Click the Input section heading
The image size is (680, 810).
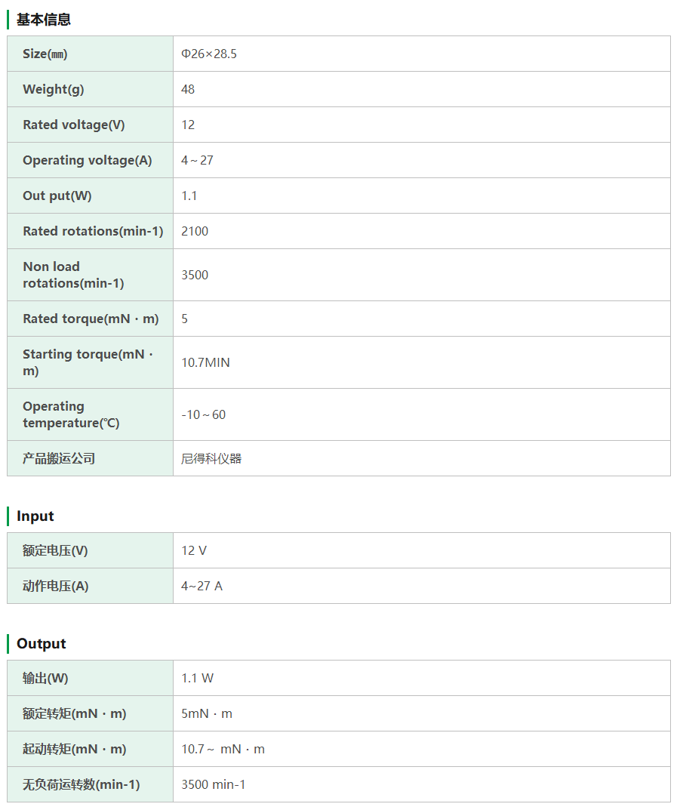(x=35, y=516)
